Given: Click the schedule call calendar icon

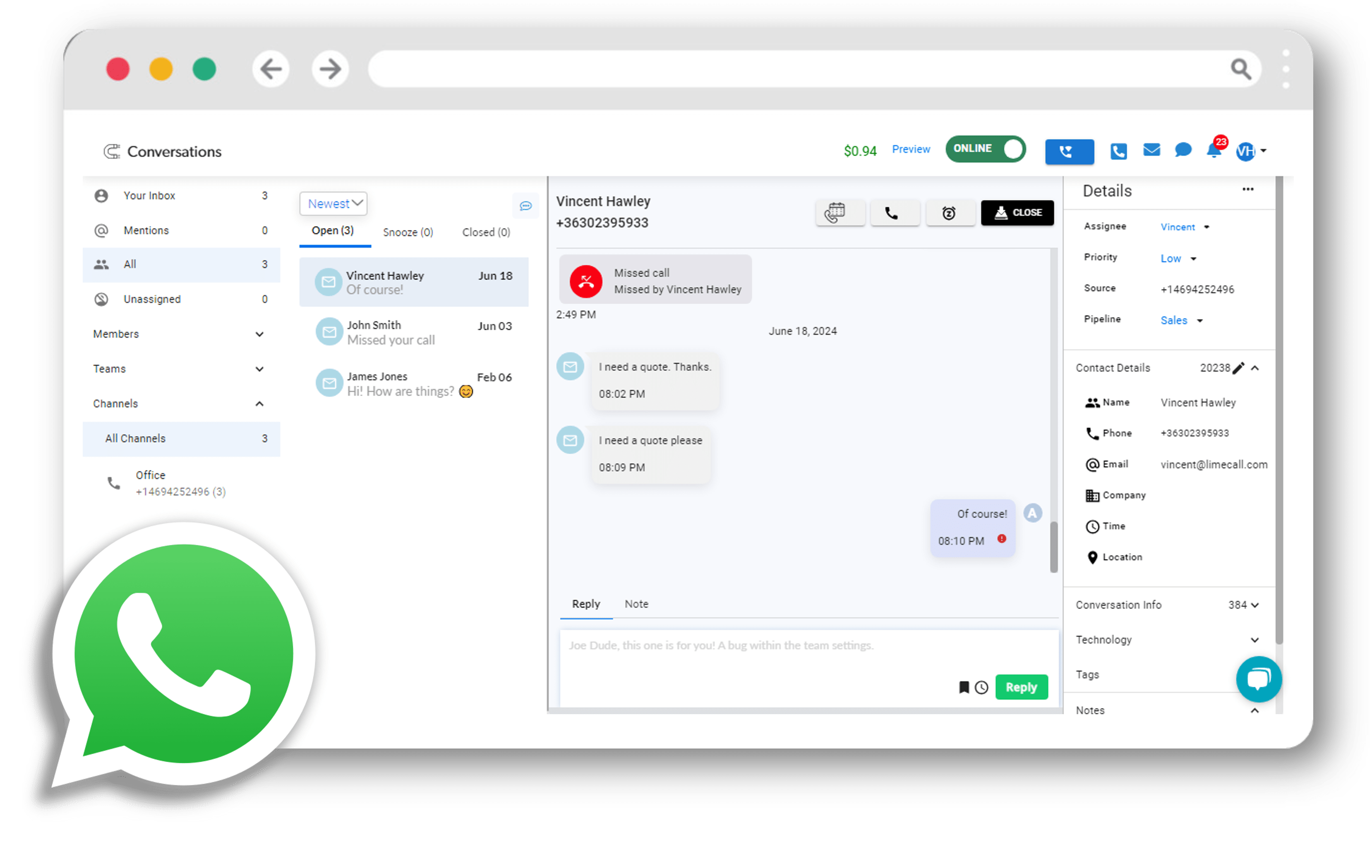Looking at the screenshot, I should tap(840, 213).
